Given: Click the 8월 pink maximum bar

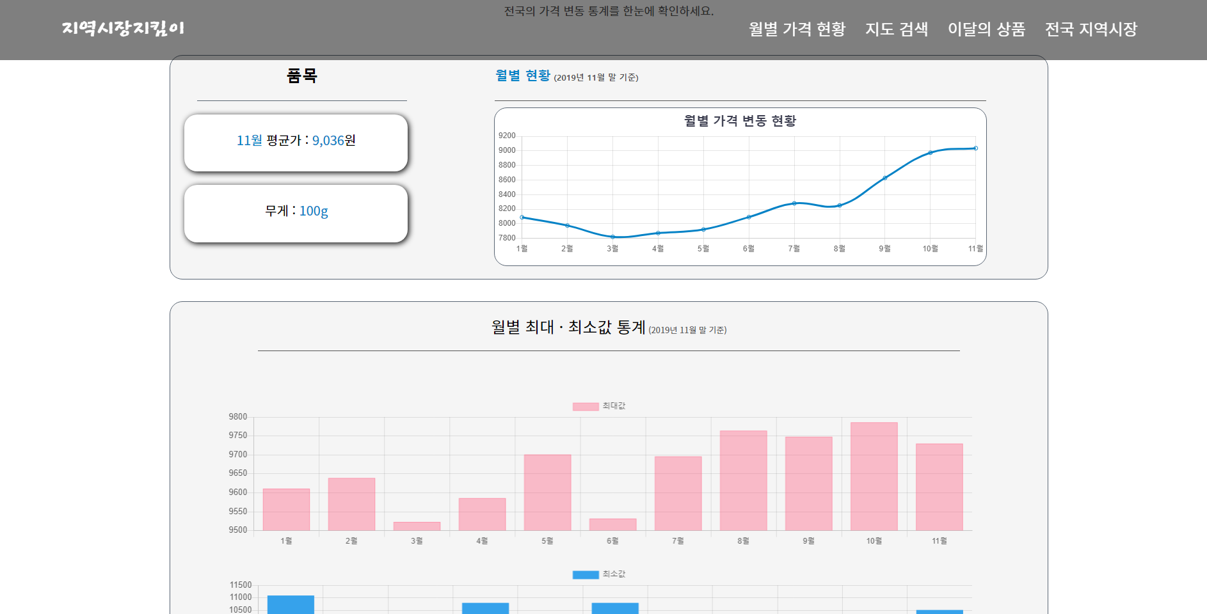Looking at the screenshot, I should tap(744, 480).
